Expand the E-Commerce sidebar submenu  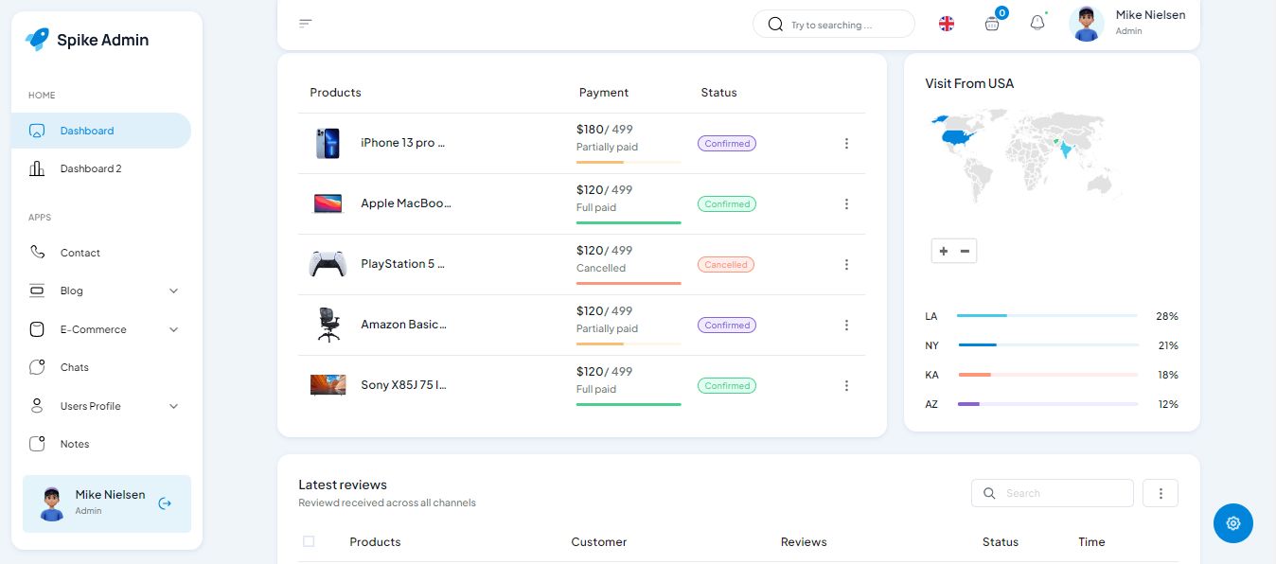click(x=173, y=329)
